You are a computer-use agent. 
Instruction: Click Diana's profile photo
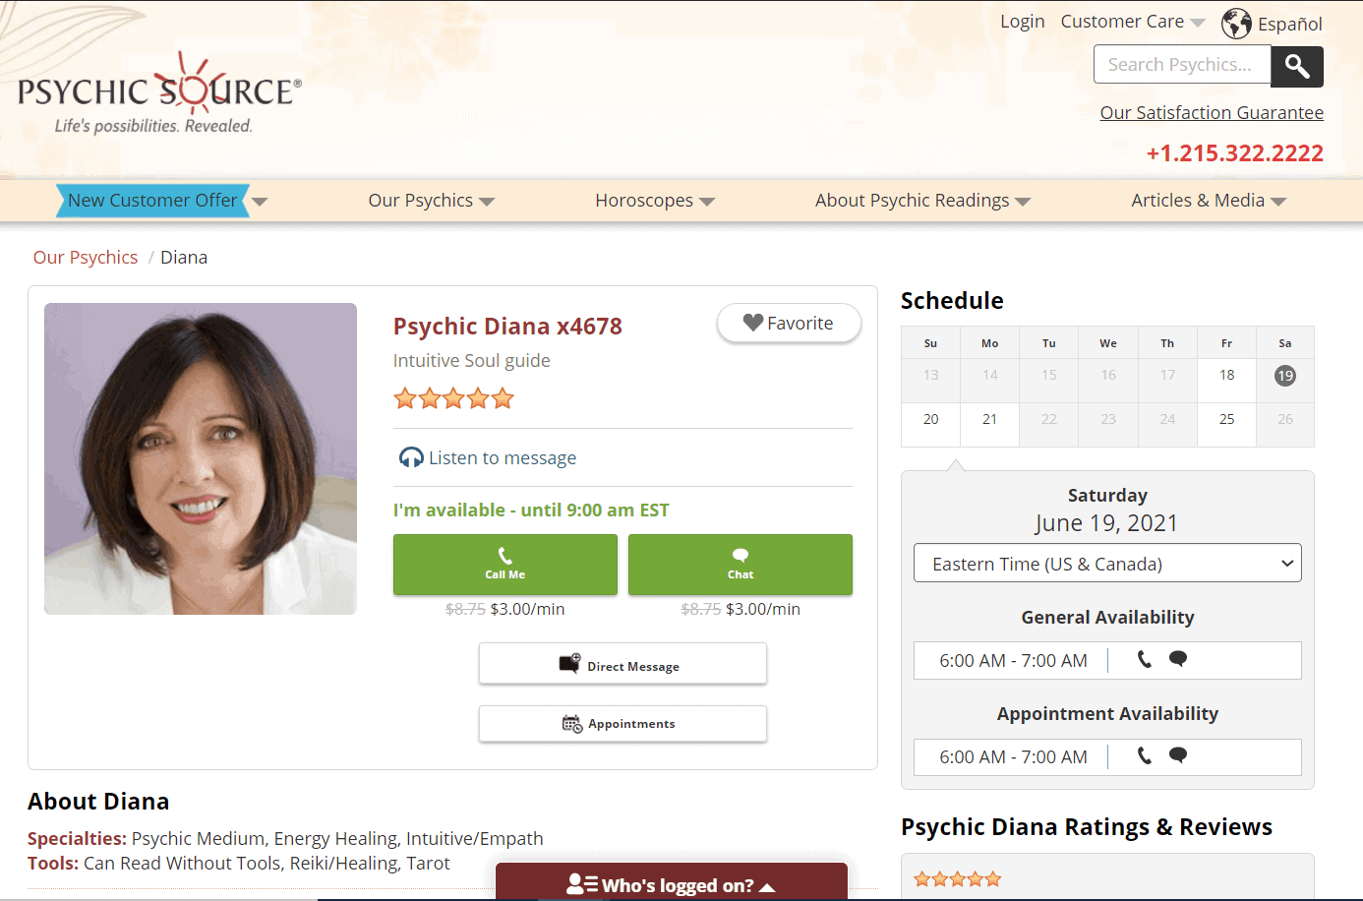point(201,459)
